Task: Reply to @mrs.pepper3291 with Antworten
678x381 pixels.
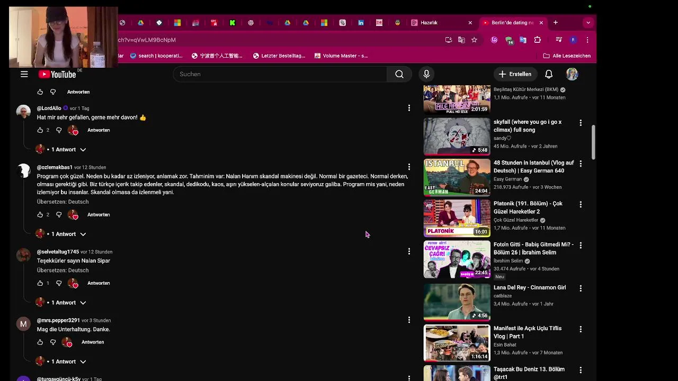Action: [93, 342]
